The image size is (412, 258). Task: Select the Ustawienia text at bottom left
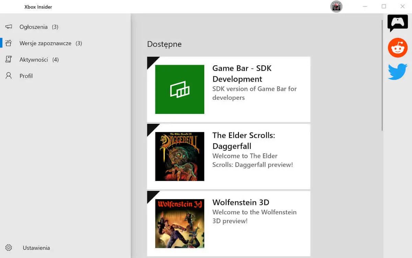coord(36,247)
